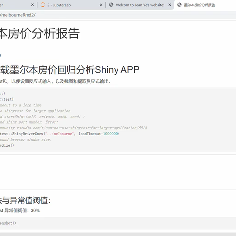The width and height of the screenshot is (236, 236).
Task: Click the comment with rstudio.com shinytest URL
Action: 73,128
